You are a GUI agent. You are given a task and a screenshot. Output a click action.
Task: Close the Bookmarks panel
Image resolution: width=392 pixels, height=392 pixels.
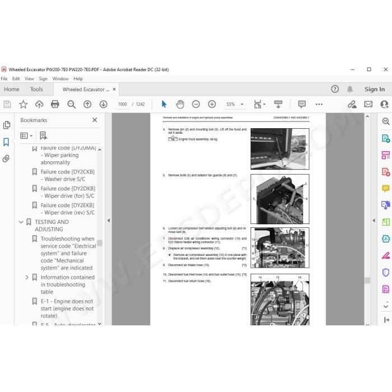95,120
